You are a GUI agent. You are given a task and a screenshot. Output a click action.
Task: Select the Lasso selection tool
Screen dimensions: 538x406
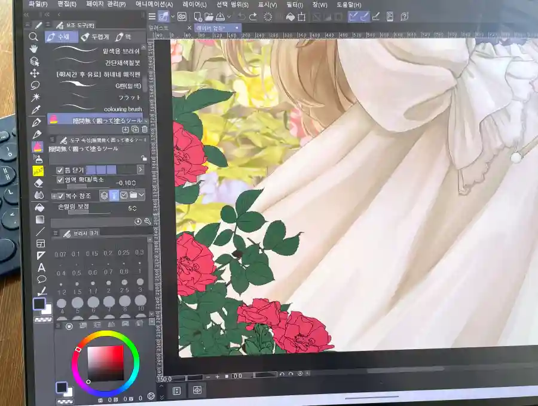pos(35,85)
